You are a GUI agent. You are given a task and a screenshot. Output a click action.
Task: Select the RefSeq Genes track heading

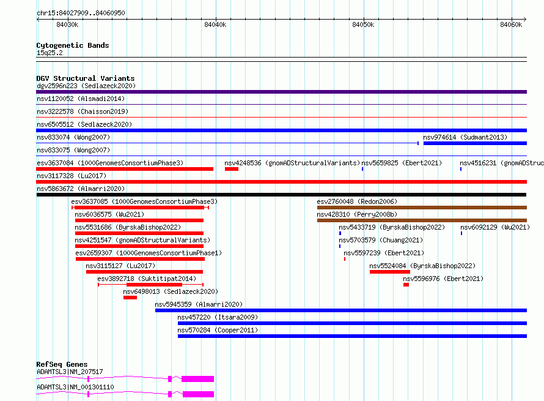[x=62, y=364]
